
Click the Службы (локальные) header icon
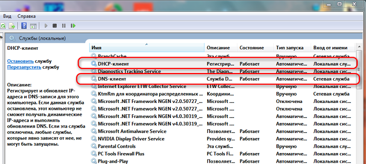(x=13, y=38)
